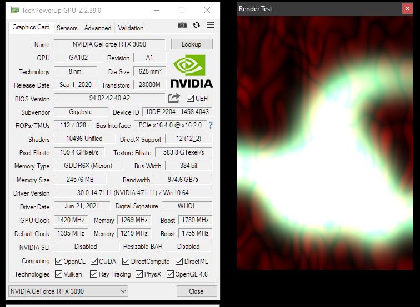Click the GPU Clock row Boost 1780 MHz

click(195, 220)
